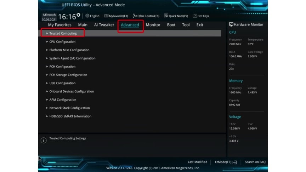306x172 pixels.
Task: Switch to the Boot tab
Action: (171, 25)
